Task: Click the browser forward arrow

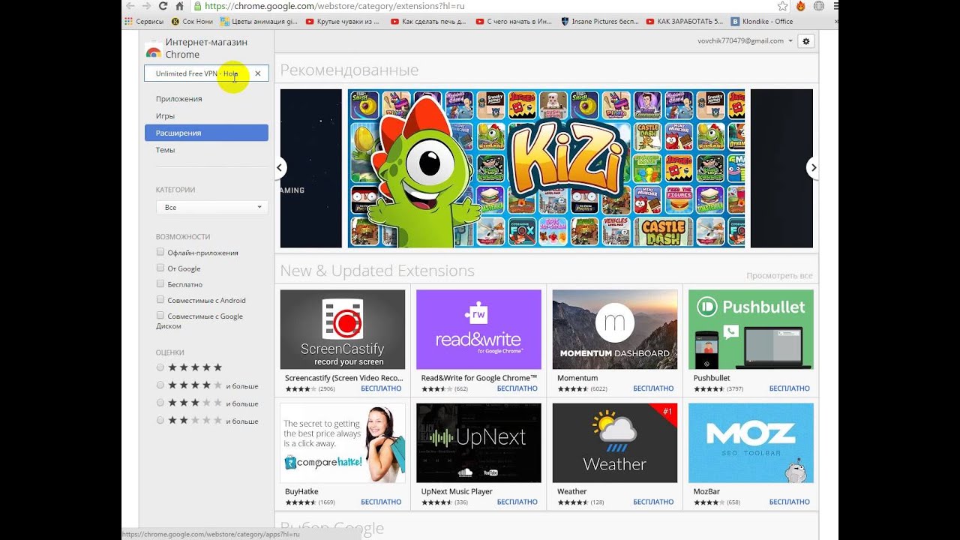Action: 145,6
